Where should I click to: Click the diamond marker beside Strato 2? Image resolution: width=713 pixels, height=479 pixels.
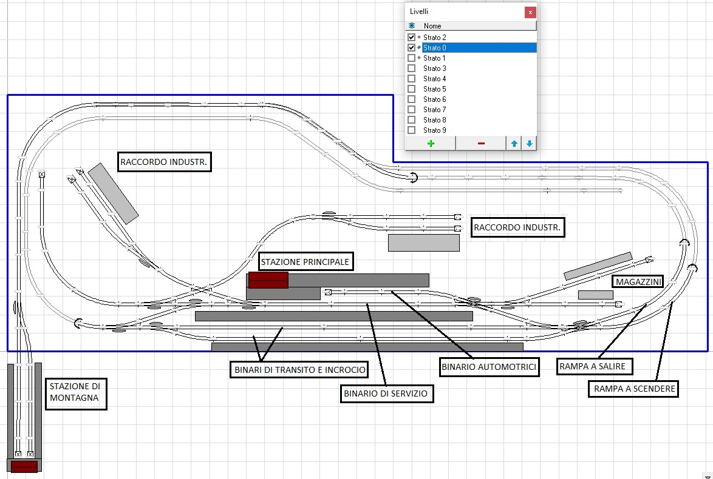tap(419, 38)
